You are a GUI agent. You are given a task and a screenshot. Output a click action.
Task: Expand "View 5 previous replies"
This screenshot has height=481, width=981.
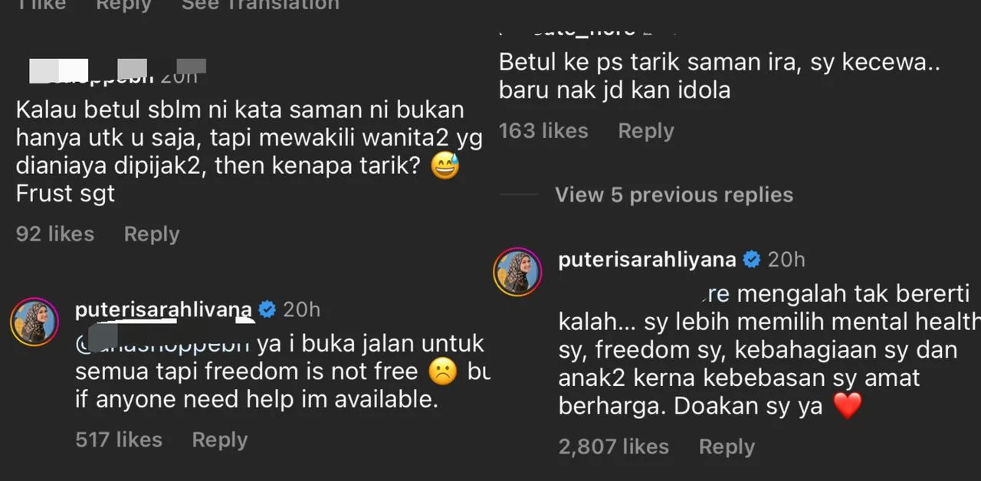point(674,195)
